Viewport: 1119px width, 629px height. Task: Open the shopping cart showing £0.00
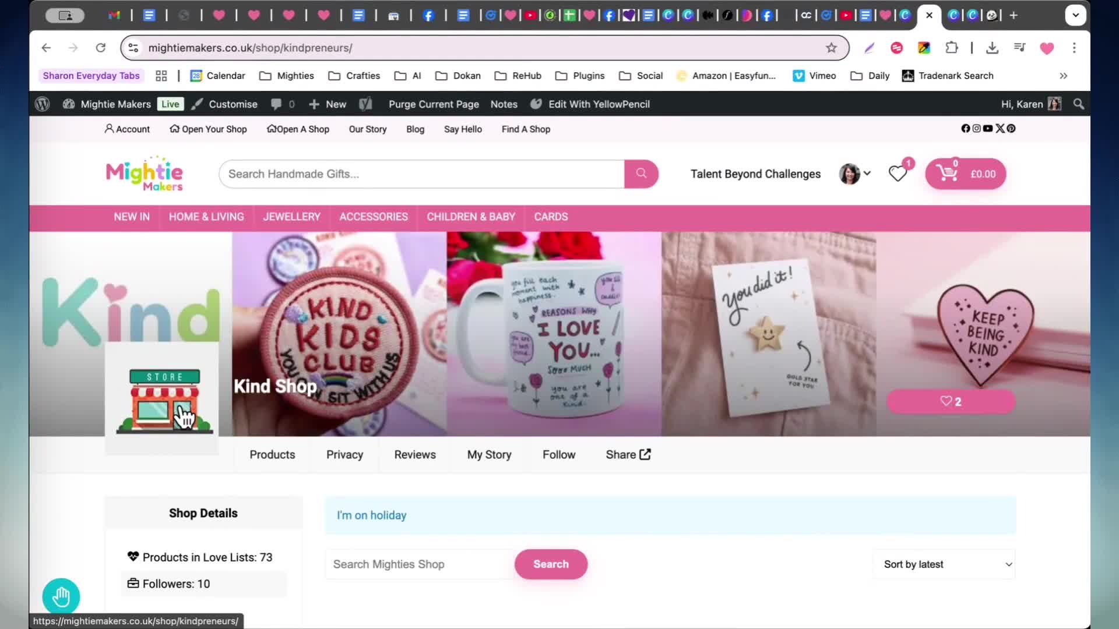tap(965, 174)
